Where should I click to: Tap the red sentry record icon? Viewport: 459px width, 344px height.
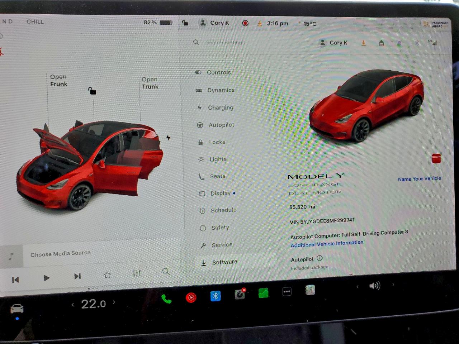coord(245,23)
